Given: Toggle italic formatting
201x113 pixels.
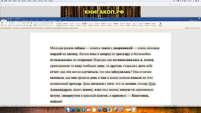Looking at the screenshot, I should click(x=12, y=25).
